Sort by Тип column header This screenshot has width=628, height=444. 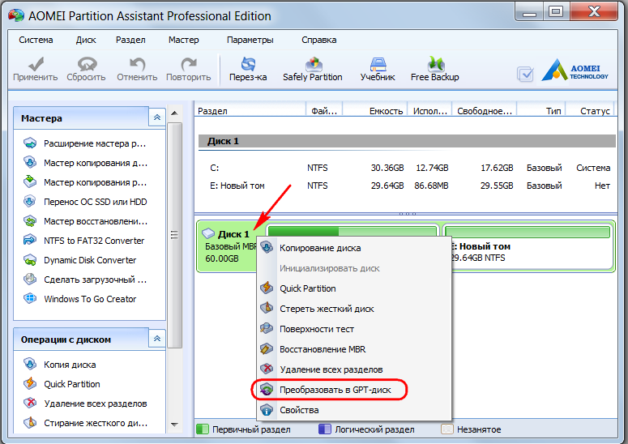(x=541, y=111)
